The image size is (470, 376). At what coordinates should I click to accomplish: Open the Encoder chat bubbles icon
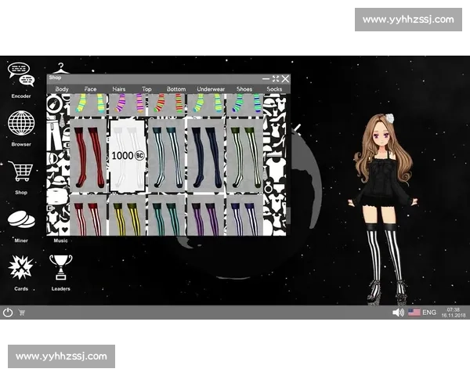21,74
